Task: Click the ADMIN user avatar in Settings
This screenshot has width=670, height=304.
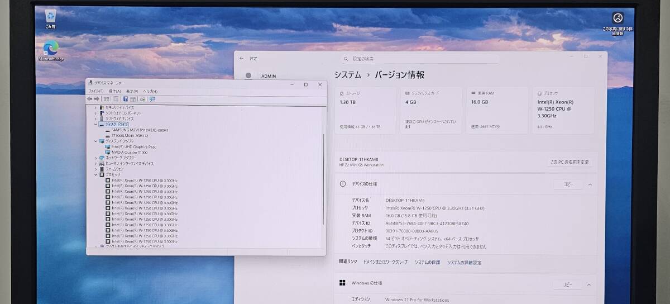Action: 248,76
